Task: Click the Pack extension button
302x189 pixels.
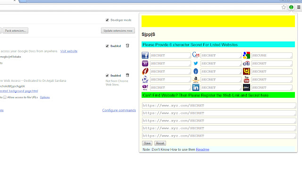Action: point(15,31)
